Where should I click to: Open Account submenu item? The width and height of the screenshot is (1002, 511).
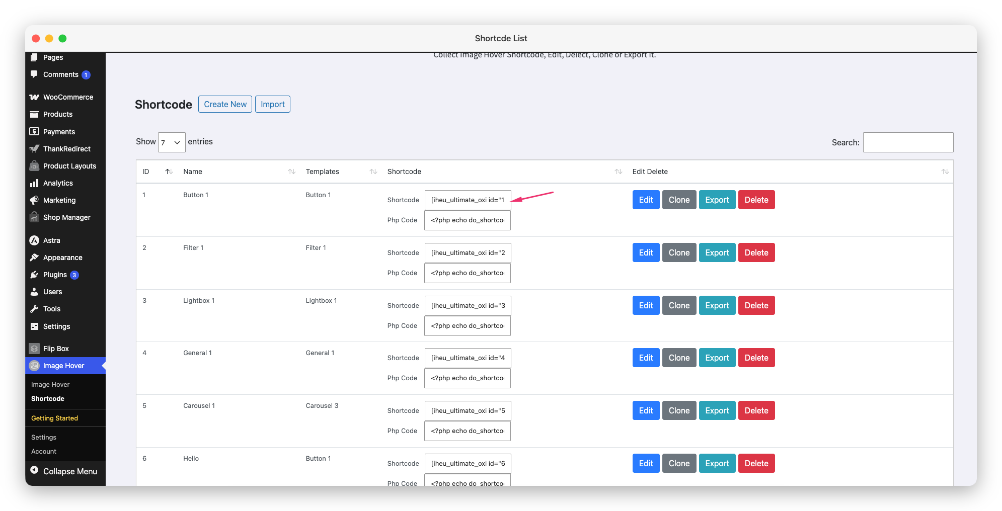tap(44, 452)
